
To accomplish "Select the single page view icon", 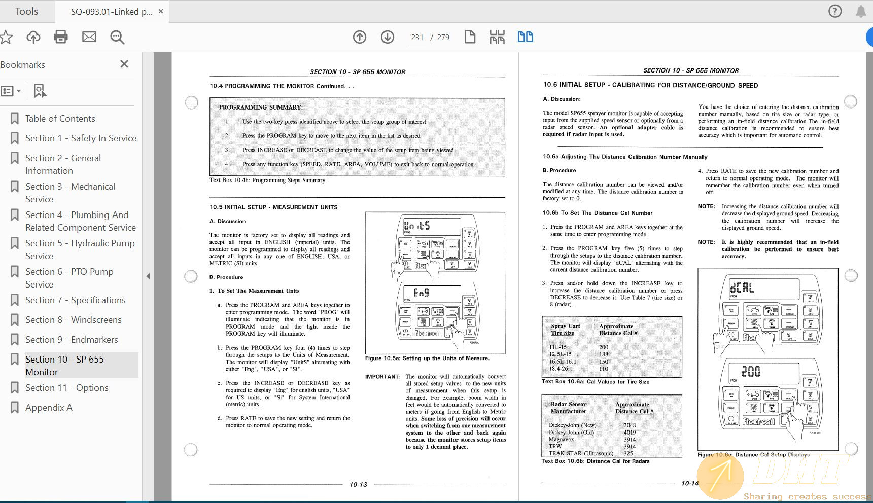I will coord(470,37).
